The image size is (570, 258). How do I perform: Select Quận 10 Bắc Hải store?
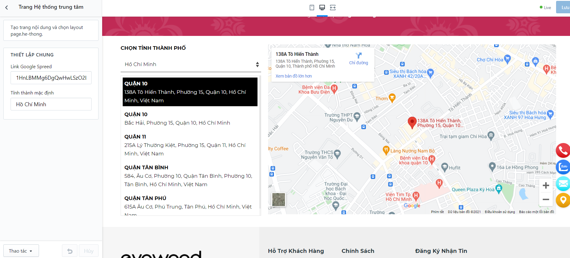click(190, 119)
